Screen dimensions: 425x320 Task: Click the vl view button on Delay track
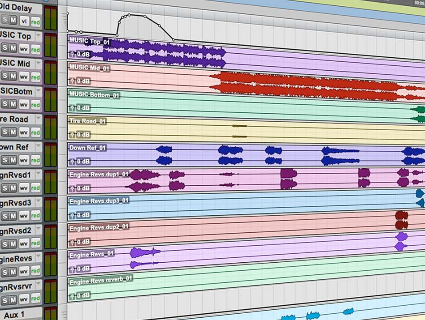point(24,21)
